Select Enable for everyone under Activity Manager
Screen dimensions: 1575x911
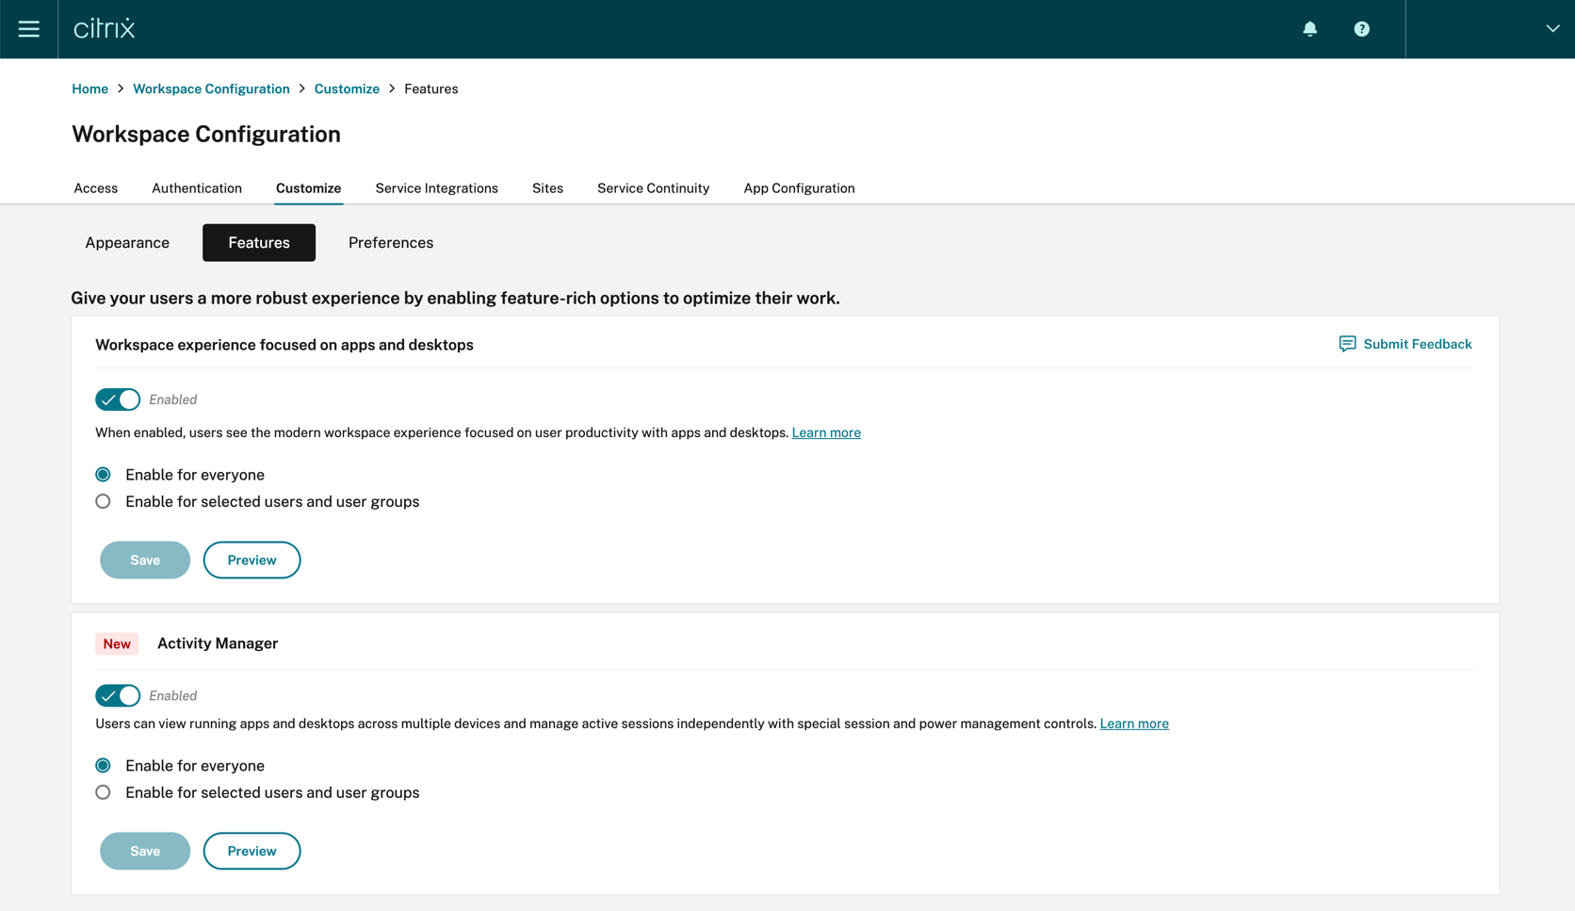pos(104,765)
